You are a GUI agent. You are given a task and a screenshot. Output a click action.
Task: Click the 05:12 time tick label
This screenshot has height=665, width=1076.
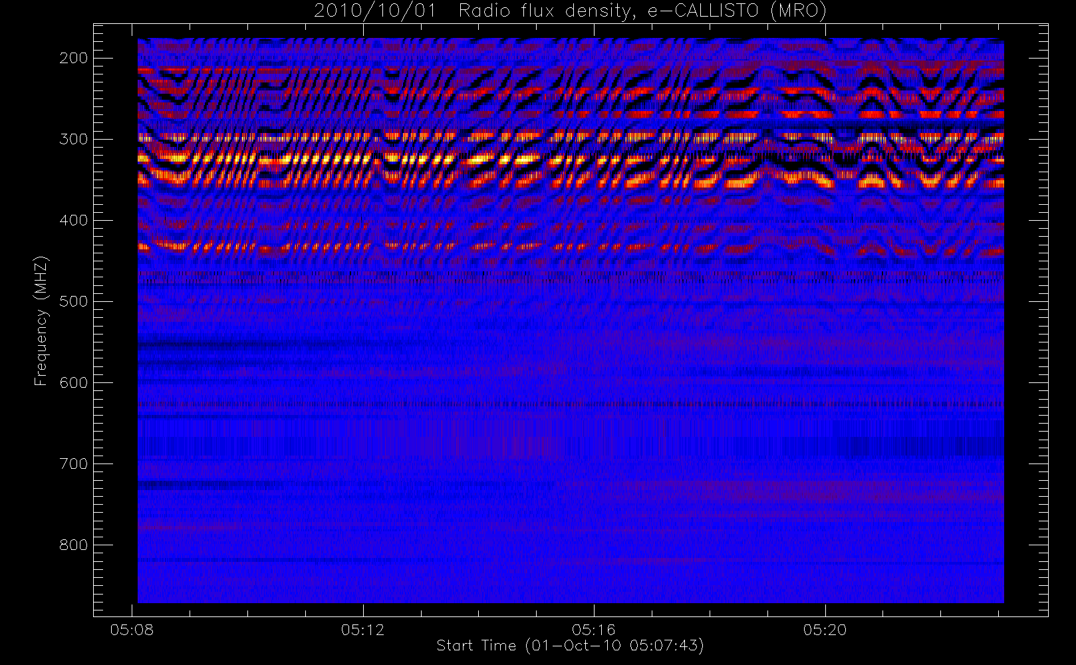click(x=363, y=630)
